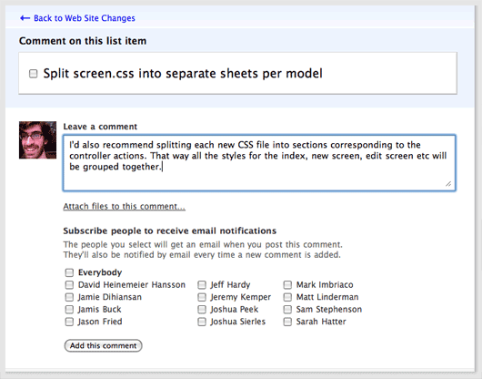Image resolution: width=482 pixels, height=379 pixels.
Task: Check the Jason Fried checkbox
Action: pos(69,322)
